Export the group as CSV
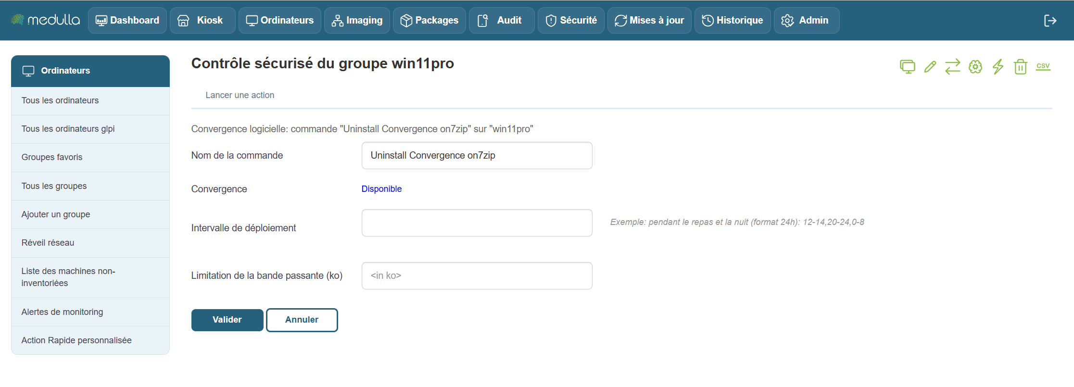 pos(1043,67)
